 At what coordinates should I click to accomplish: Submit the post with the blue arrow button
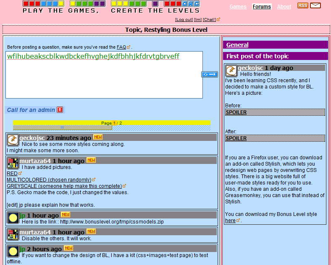tap(210, 74)
